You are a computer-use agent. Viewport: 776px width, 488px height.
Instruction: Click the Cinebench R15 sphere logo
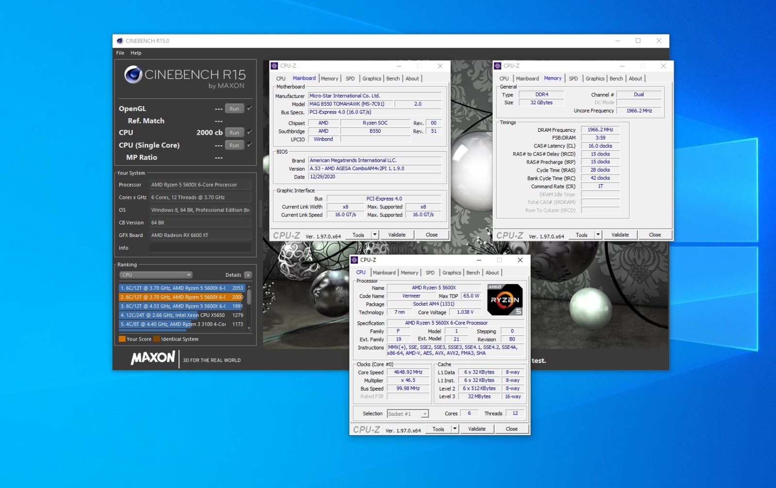tap(133, 75)
